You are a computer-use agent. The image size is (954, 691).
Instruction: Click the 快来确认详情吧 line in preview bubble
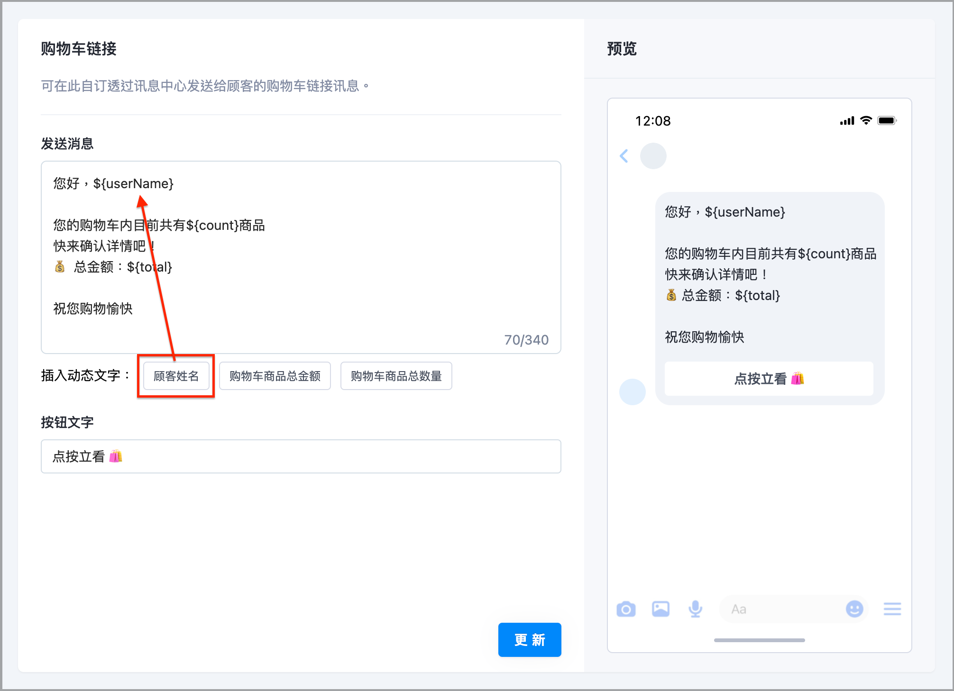(x=716, y=274)
